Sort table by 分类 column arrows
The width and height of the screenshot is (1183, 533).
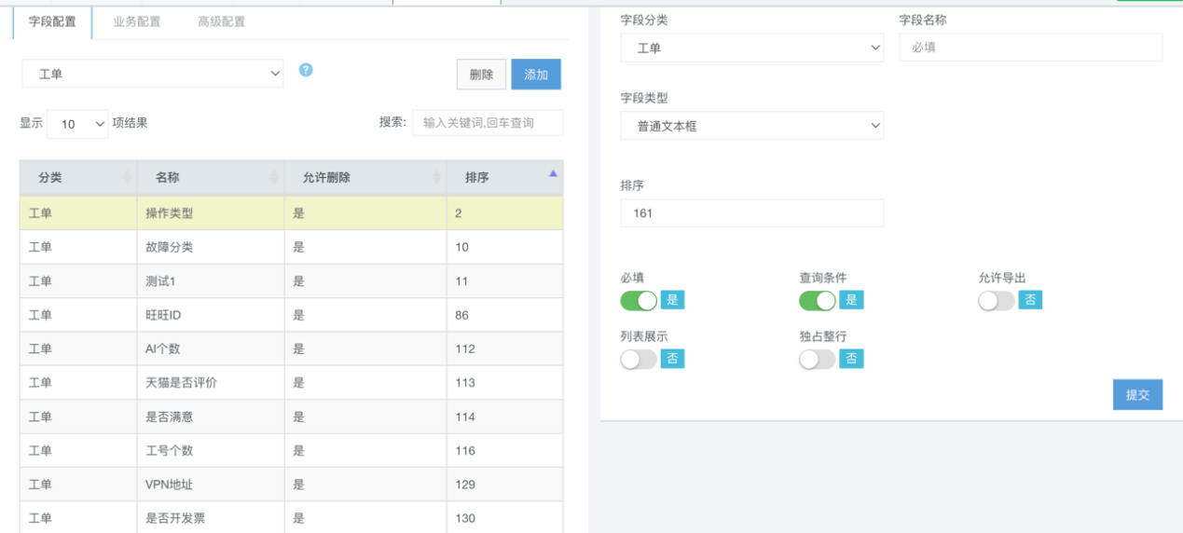127,177
